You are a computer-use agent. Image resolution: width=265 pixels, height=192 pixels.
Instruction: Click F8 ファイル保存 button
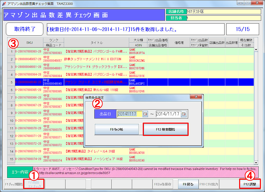(x=163, y=184)
